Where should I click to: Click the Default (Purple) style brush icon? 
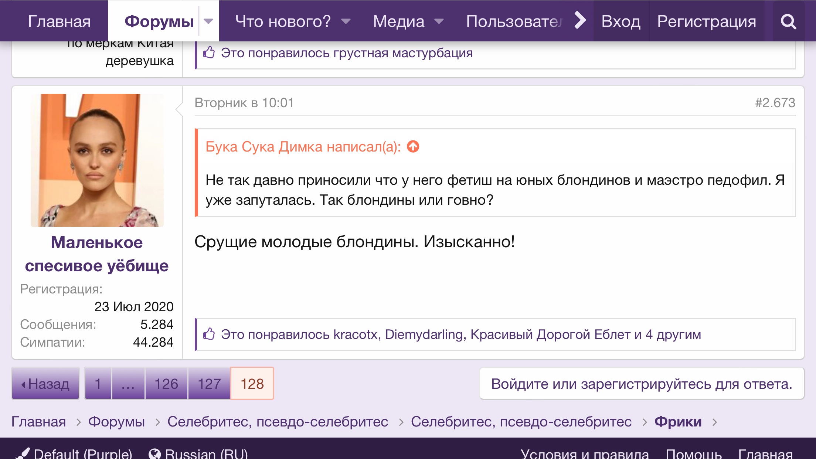[24, 453]
